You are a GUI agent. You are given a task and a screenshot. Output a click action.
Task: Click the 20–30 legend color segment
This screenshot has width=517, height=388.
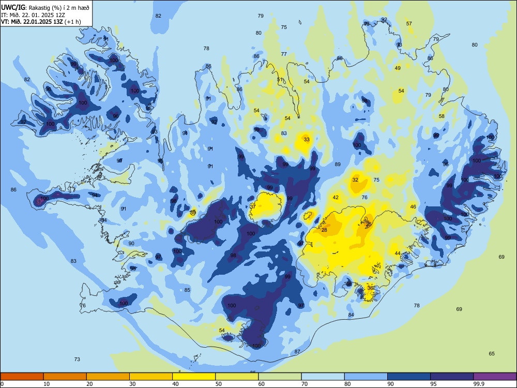click(x=108, y=377)
